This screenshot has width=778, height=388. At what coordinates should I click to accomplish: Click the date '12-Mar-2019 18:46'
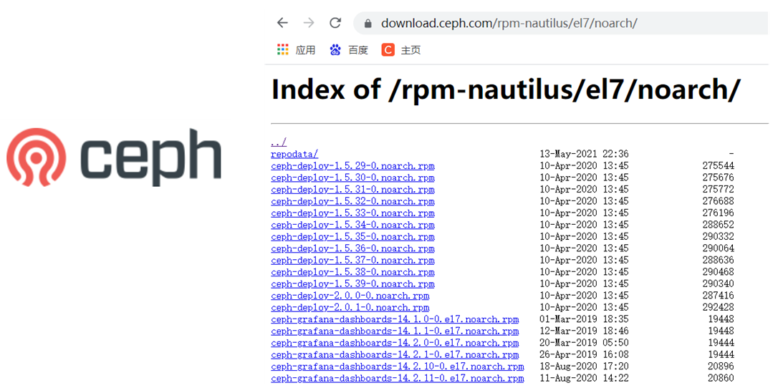click(584, 331)
